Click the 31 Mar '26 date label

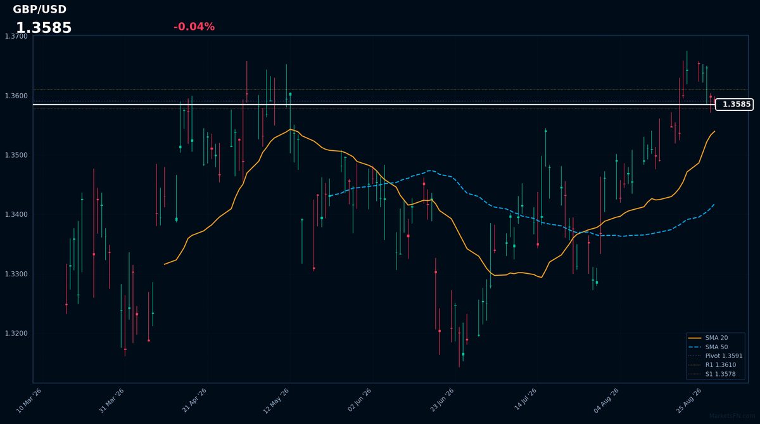click(x=111, y=401)
